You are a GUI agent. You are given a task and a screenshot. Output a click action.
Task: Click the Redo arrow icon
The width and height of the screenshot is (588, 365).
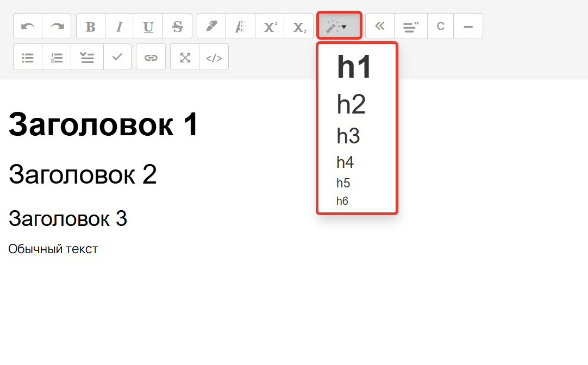pyautogui.click(x=57, y=26)
